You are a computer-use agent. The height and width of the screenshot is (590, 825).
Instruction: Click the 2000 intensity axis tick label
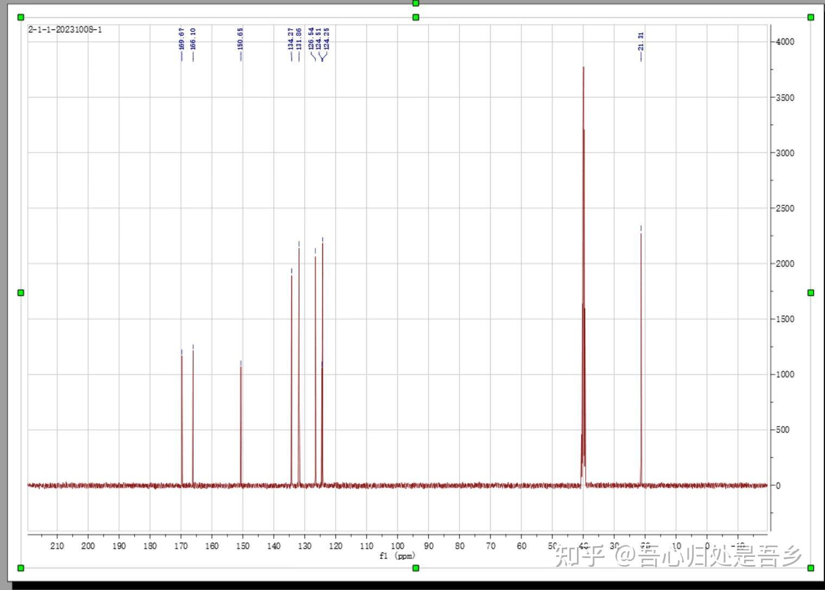[785, 264]
